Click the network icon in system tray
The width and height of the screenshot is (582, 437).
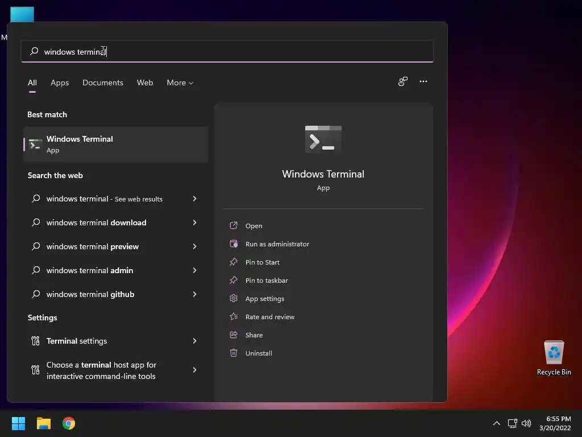coord(513,423)
